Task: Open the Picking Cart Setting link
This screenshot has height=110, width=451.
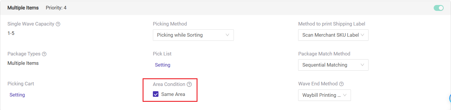Action: pyautogui.click(x=17, y=95)
